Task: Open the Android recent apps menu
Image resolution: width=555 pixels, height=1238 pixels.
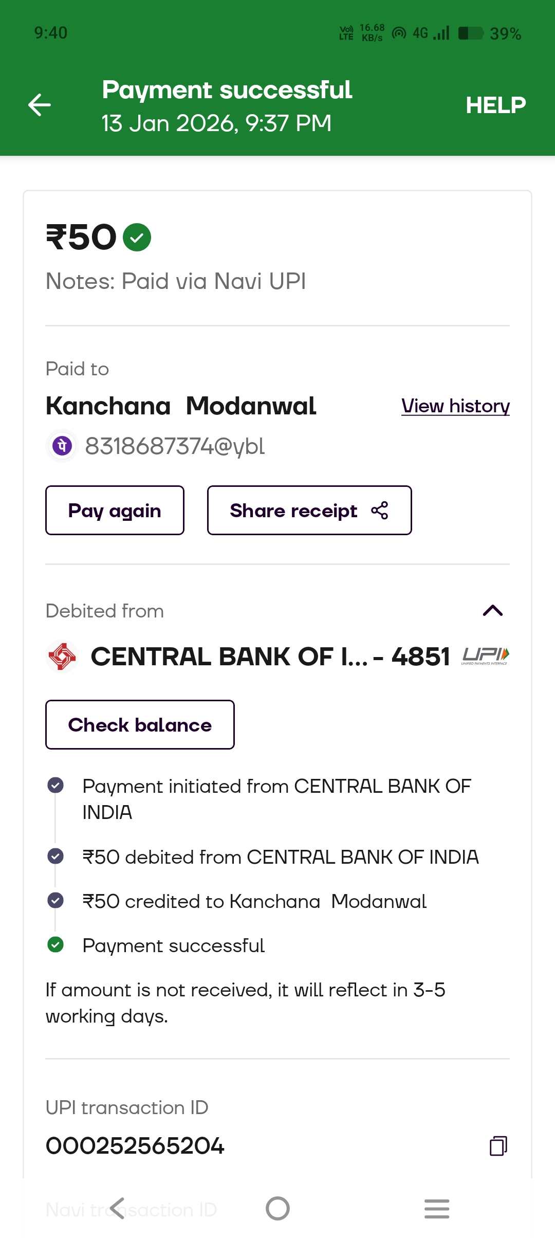Action: pos(437,1208)
